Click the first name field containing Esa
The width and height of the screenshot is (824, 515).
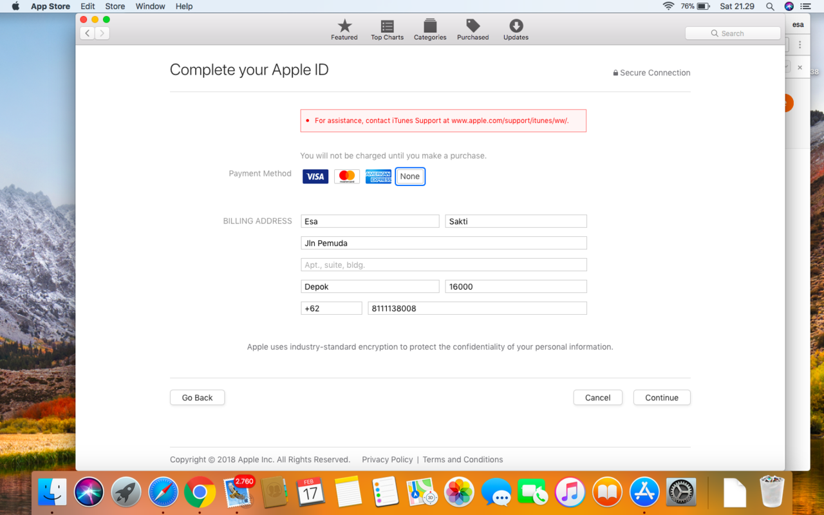(x=370, y=221)
